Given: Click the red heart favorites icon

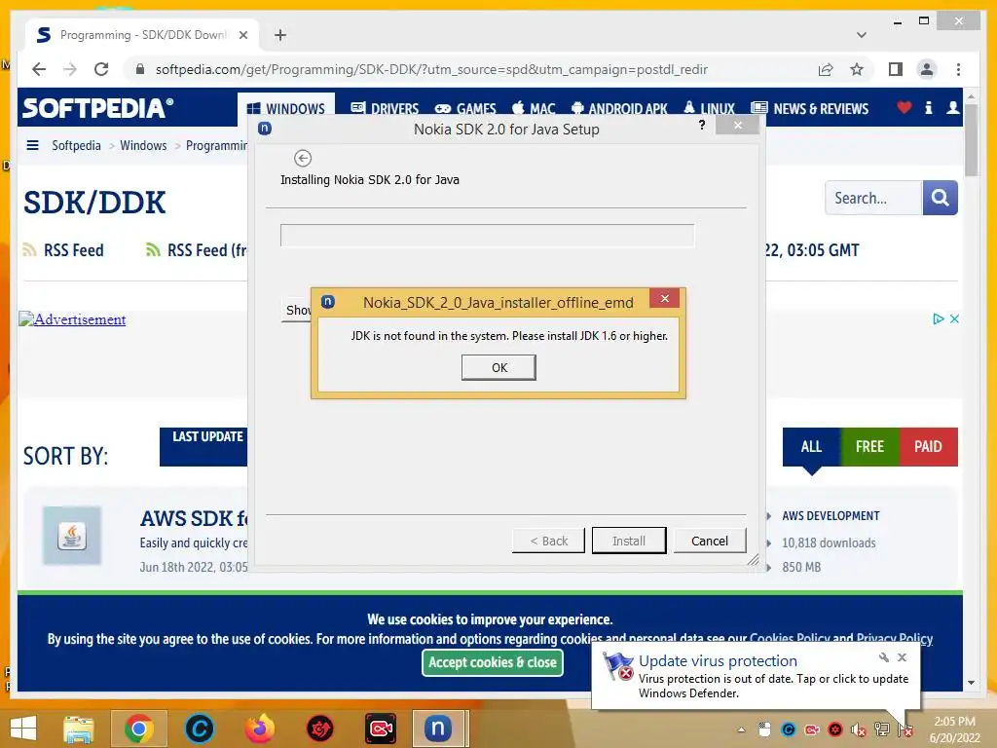Looking at the screenshot, I should 905,107.
